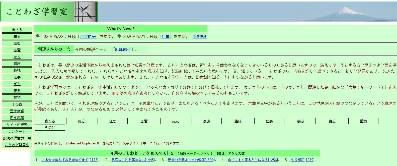Image resolution: width=397 pixels, height=166 pixels.
Task: Open 家族 in the left sidebar menu
Action: pyautogui.click(x=17, y=64)
